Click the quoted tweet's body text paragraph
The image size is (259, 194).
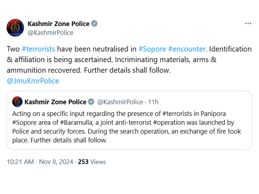tap(127, 127)
